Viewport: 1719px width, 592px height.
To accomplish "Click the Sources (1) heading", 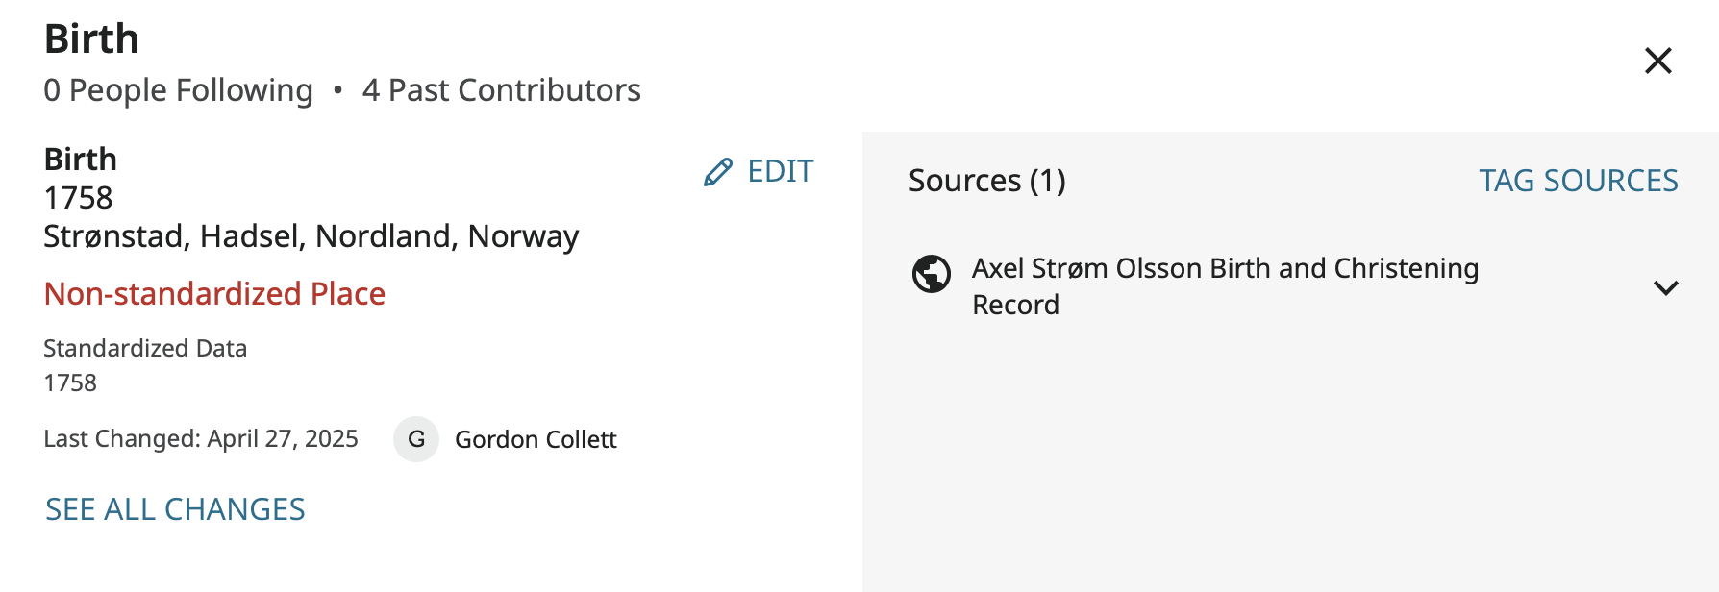I will click(x=986, y=181).
